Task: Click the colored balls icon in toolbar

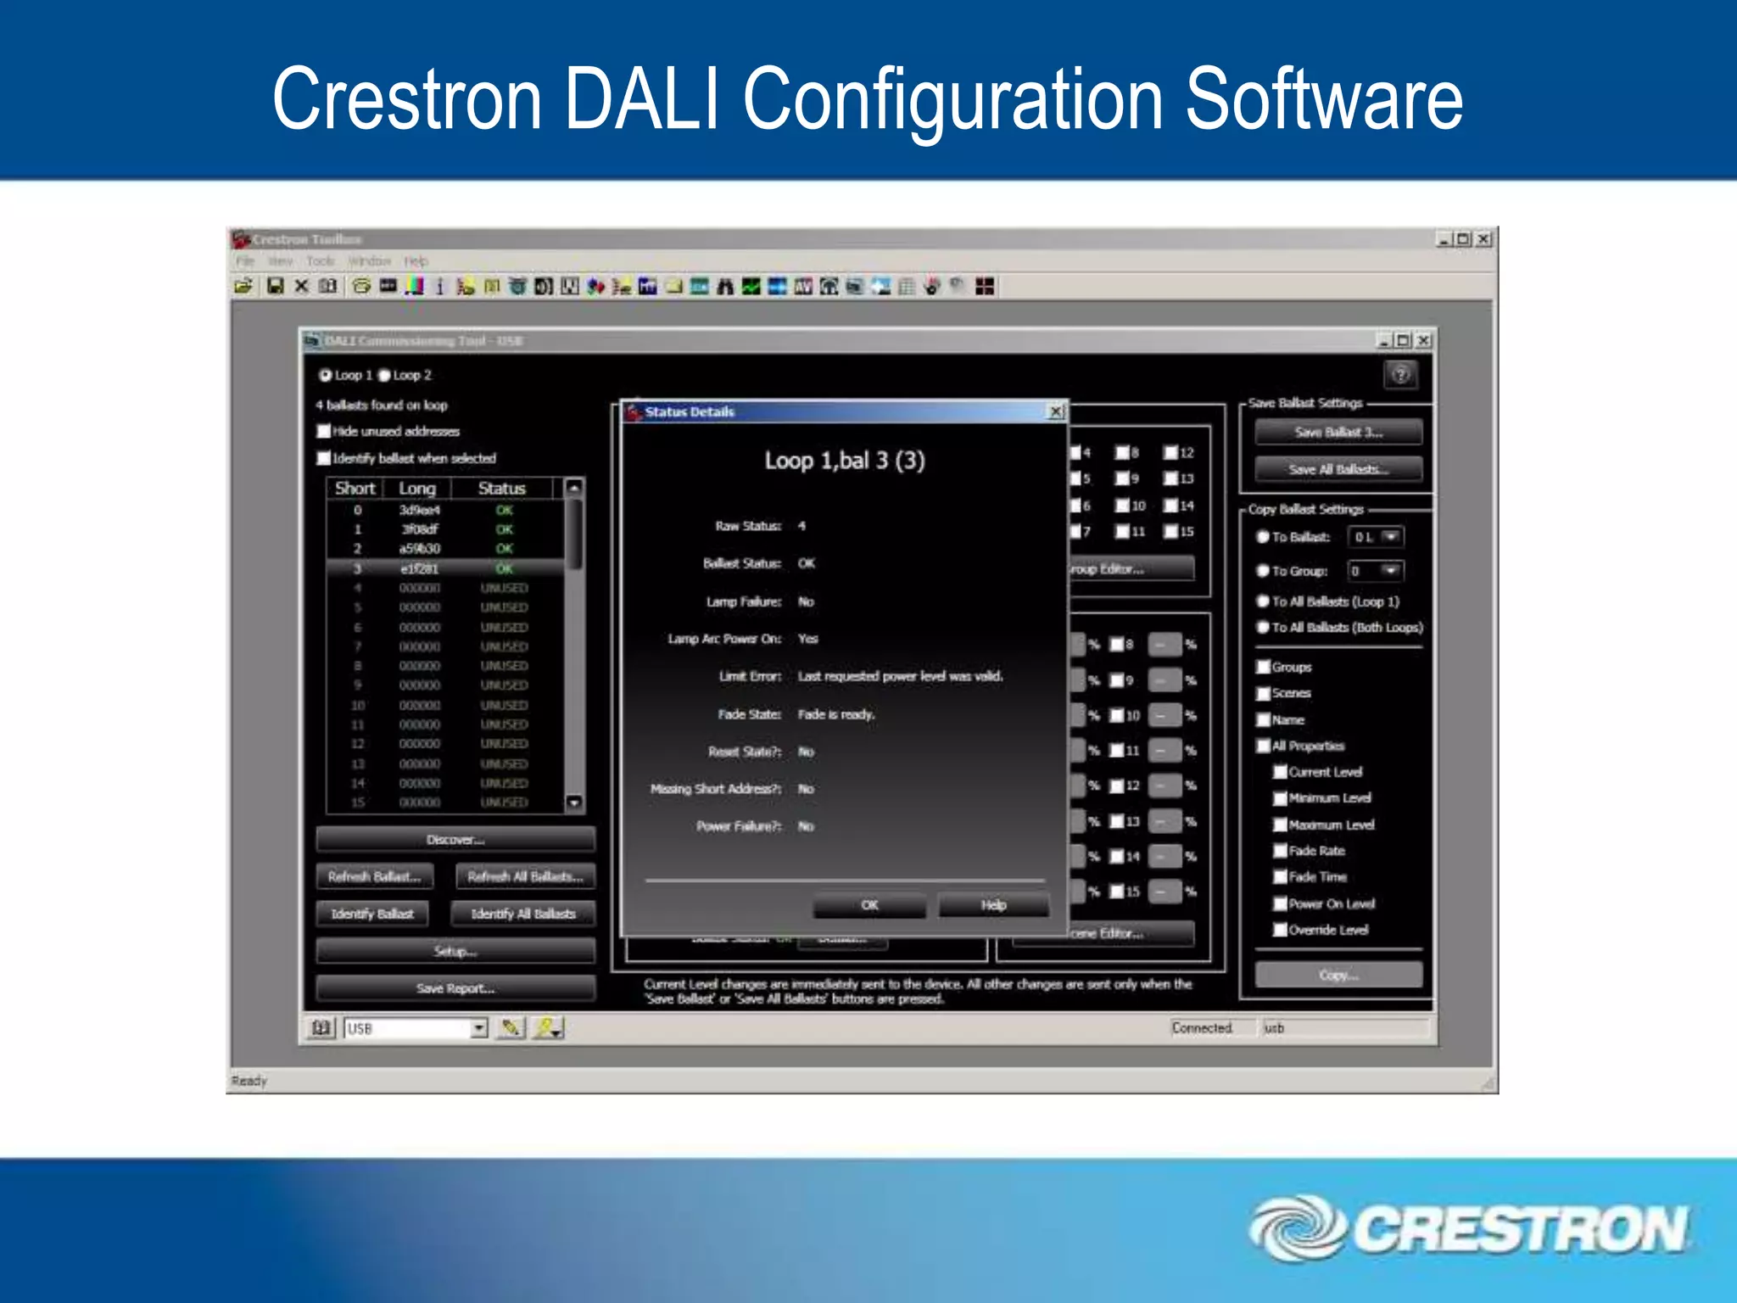Action: click(595, 286)
